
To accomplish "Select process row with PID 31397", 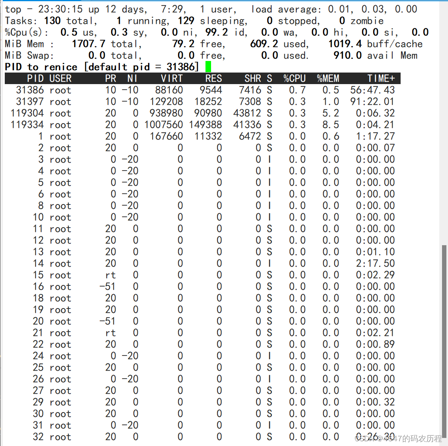I will (159, 102).
